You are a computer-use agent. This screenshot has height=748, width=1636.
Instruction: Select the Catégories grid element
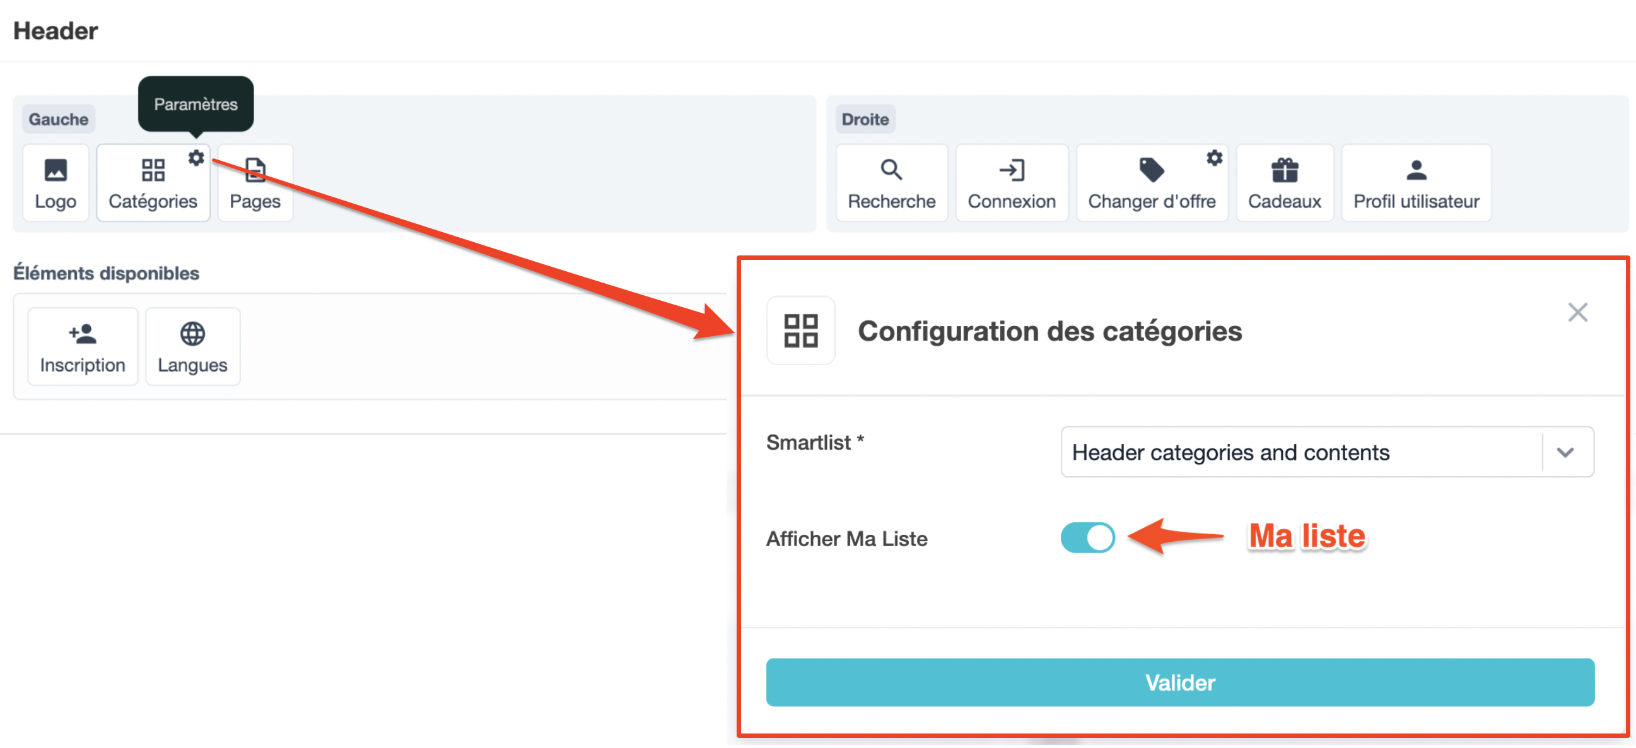[x=153, y=184]
